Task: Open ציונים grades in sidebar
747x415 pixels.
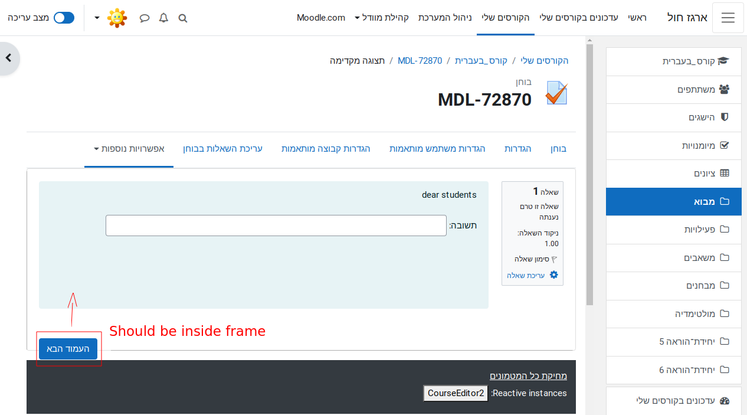Action: tap(674, 174)
